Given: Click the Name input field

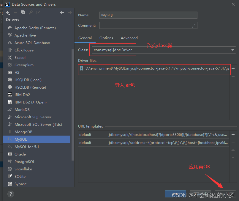Looking at the screenshot, I should point(148,15).
